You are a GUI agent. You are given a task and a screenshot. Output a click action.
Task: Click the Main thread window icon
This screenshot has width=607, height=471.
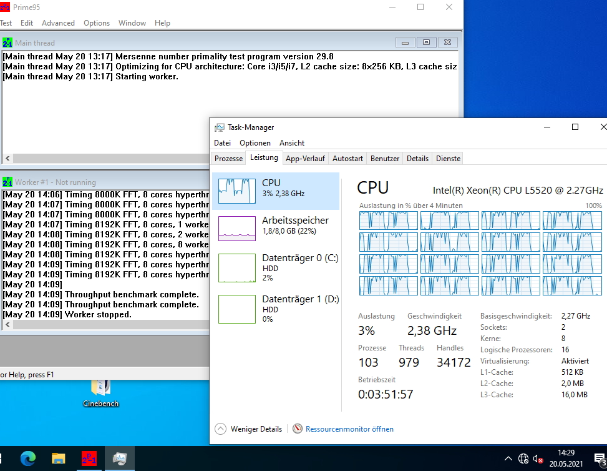(x=7, y=42)
